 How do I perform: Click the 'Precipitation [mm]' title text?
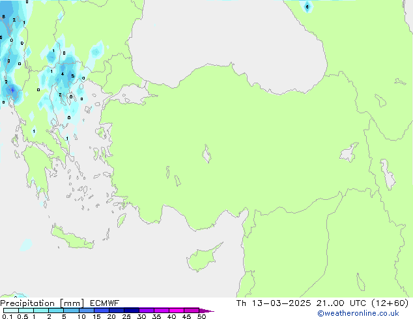point(42,303)
